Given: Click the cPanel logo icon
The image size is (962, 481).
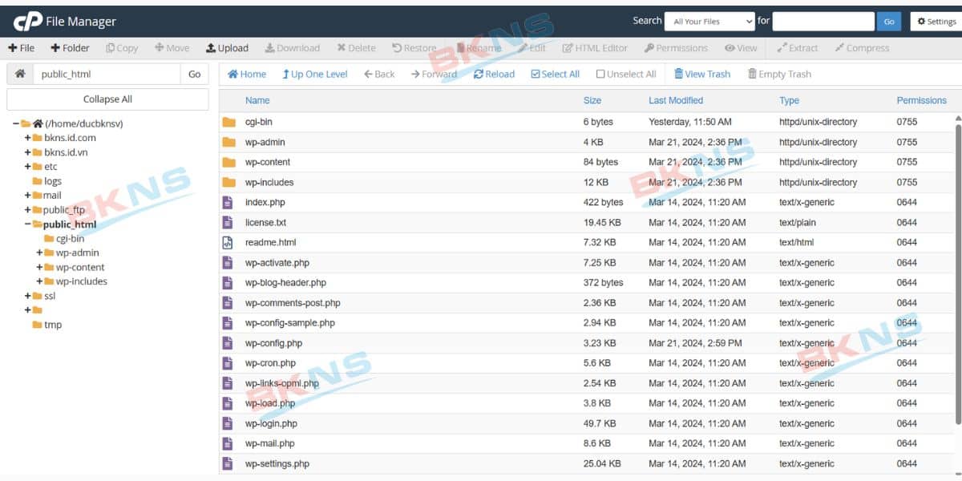Looking at the screenshot, I should [x=28, y=22].
